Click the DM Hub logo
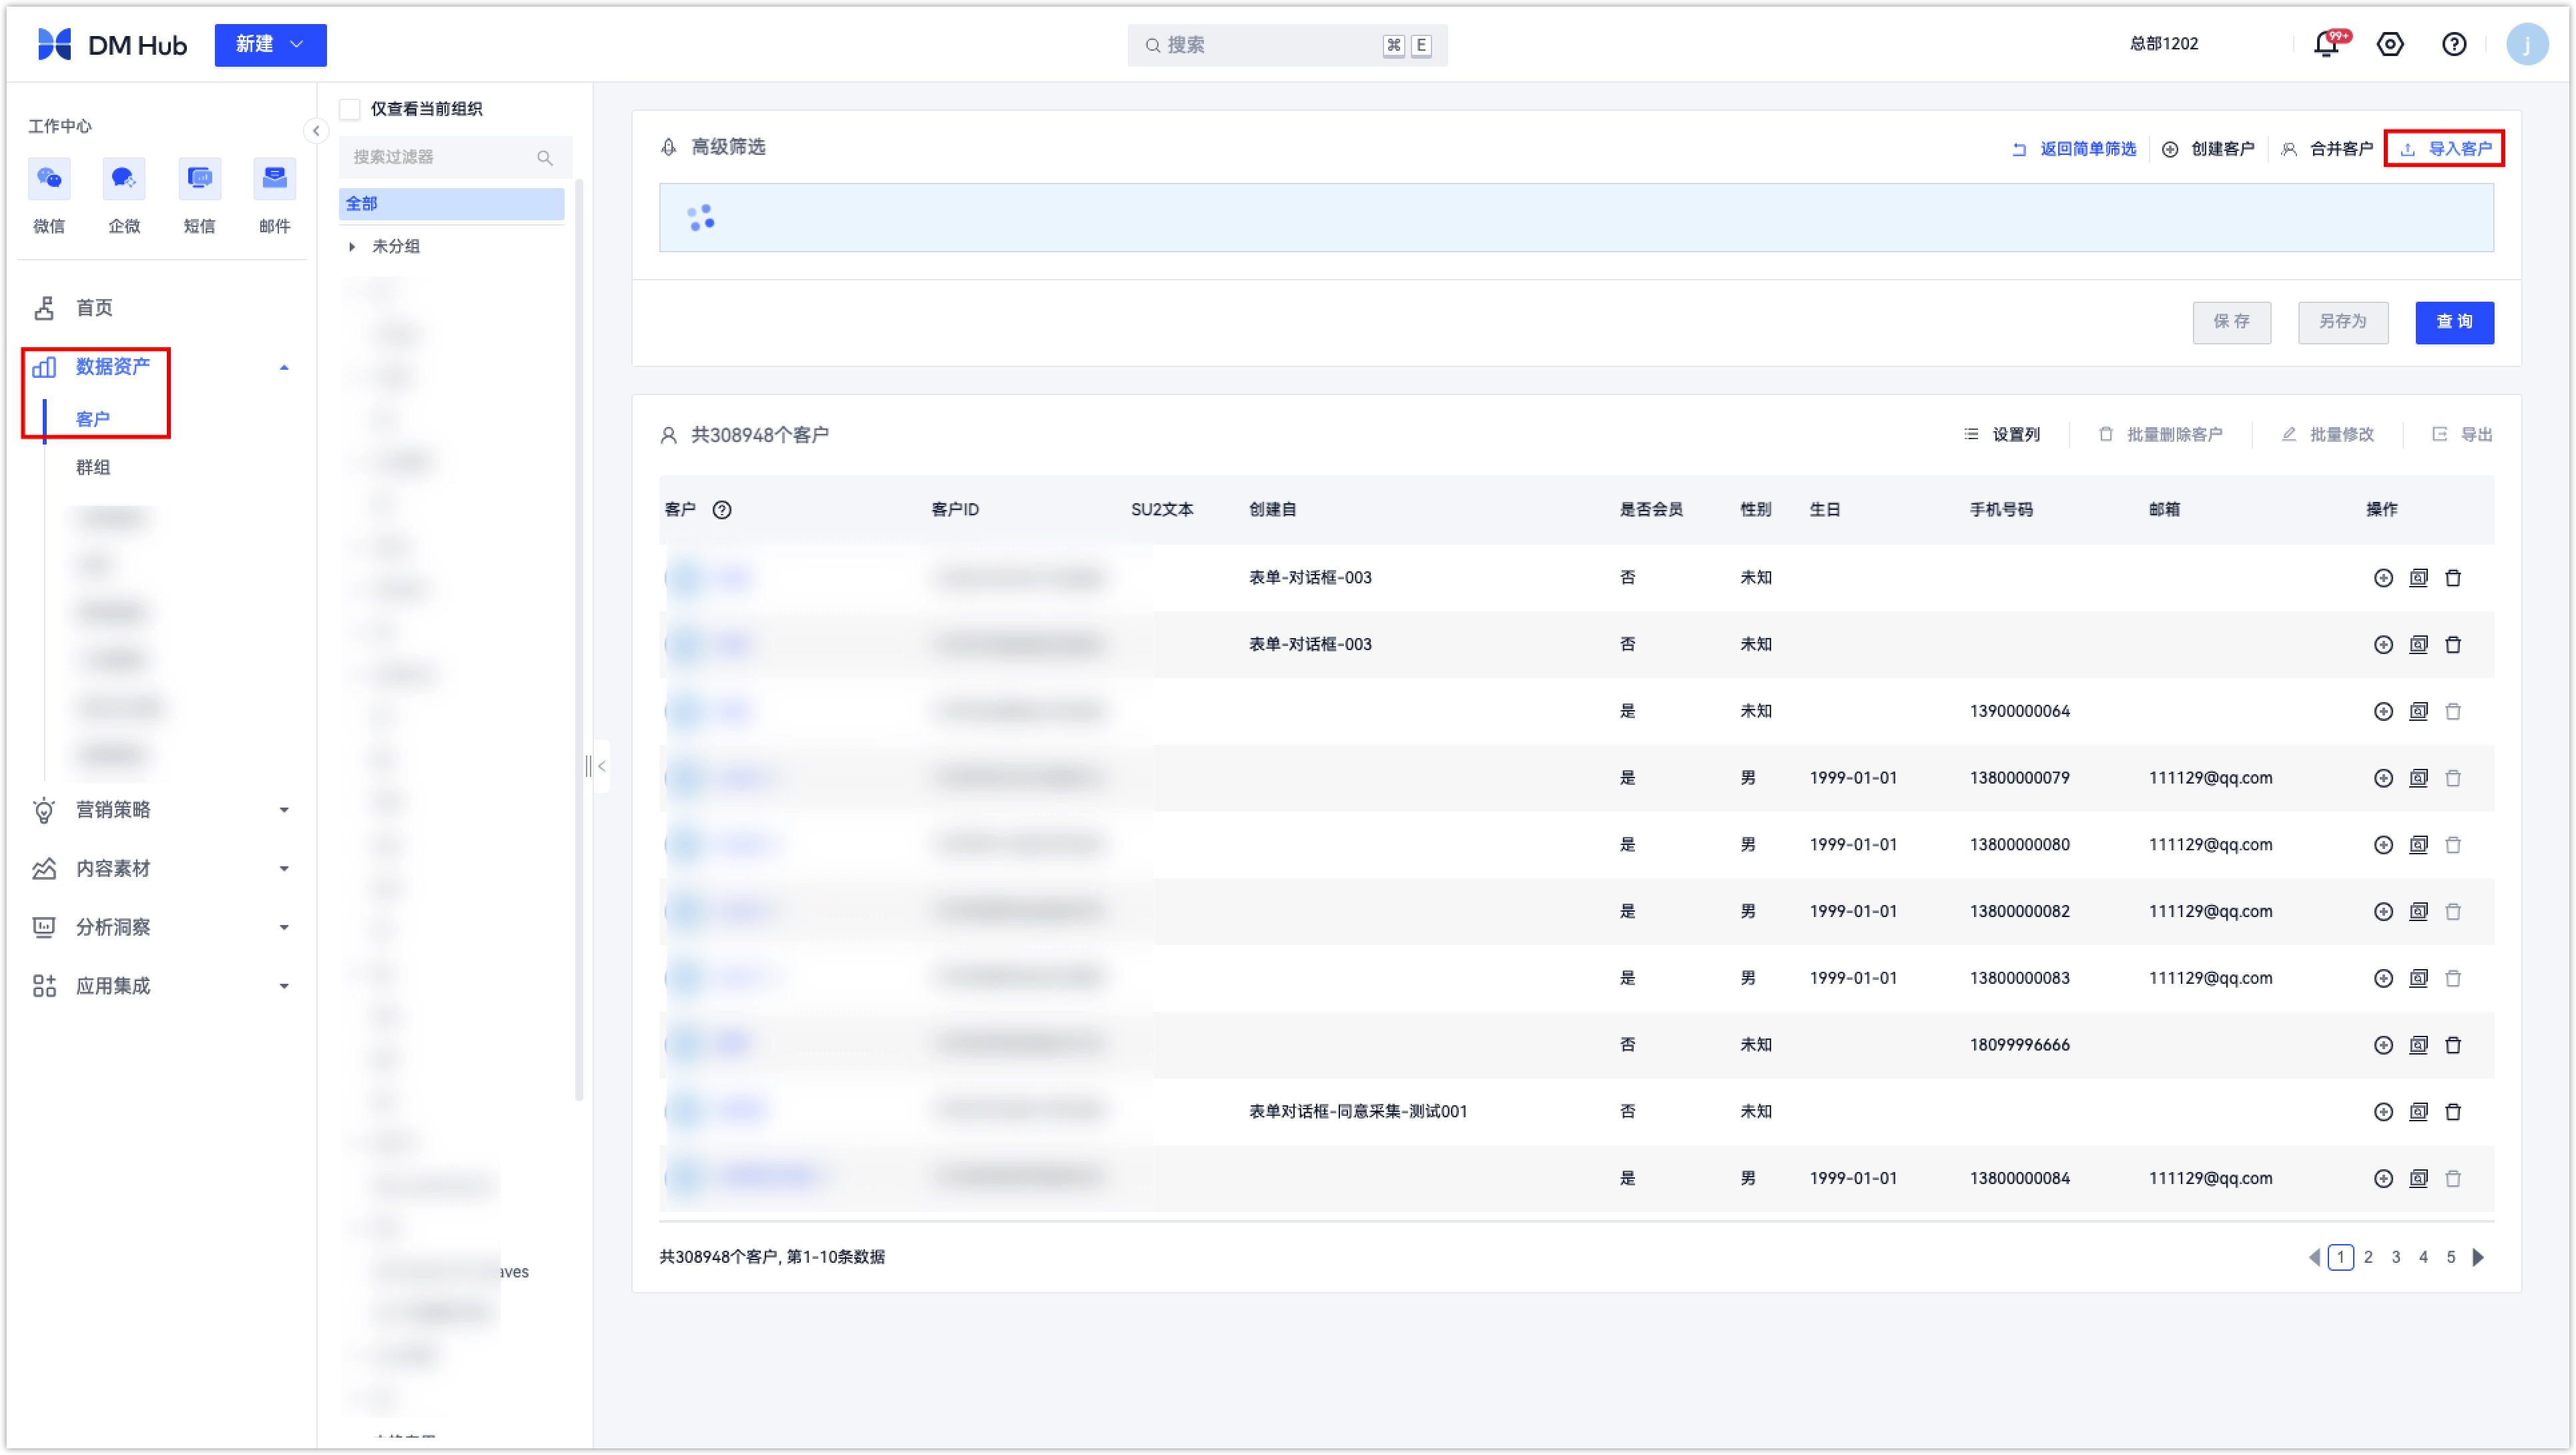 (112, 44)
